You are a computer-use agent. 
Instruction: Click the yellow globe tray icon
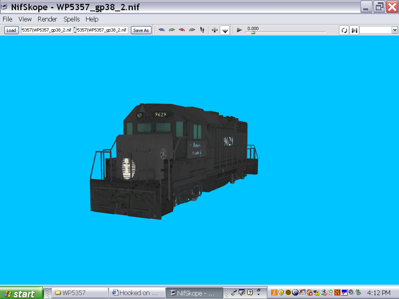point(288,292)
